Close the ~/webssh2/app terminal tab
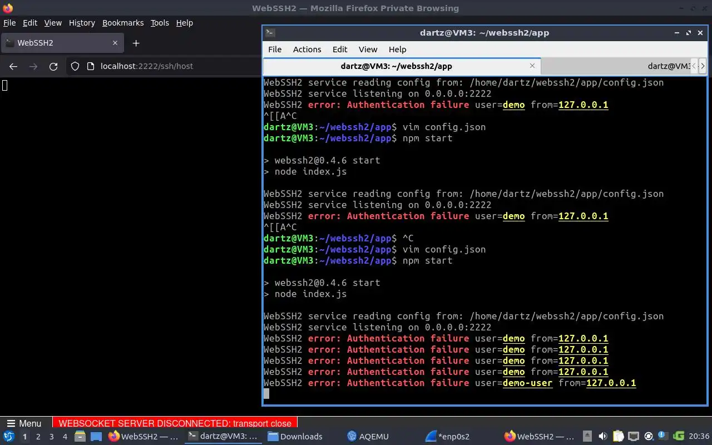This screenshot has width=712, height=445. pos(532,66)
